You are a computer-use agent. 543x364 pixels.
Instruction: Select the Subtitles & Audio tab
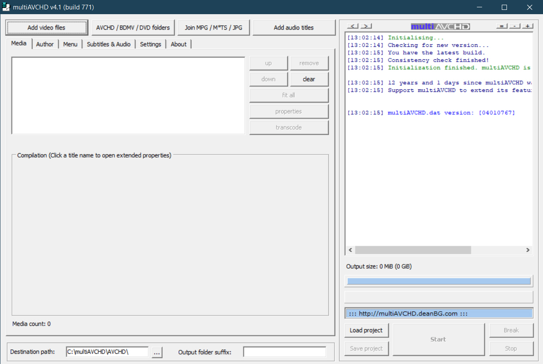click(109, 44)
